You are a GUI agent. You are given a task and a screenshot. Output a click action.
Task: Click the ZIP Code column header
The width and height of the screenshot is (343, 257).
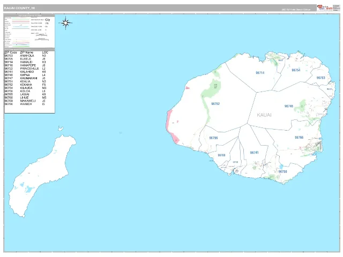point(11,52)
